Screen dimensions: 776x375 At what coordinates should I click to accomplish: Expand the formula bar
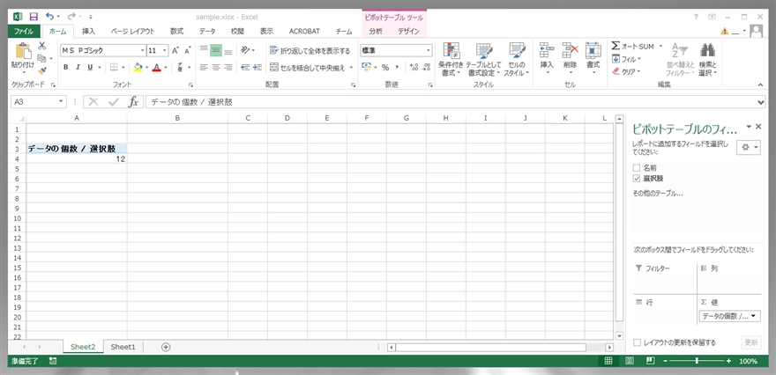tap(761, 102)
